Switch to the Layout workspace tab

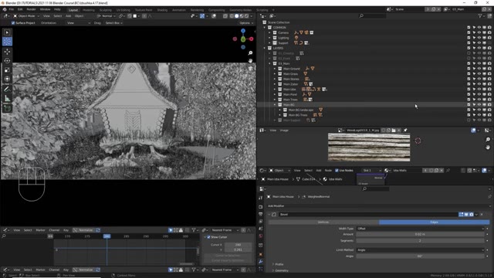(73, 10)
